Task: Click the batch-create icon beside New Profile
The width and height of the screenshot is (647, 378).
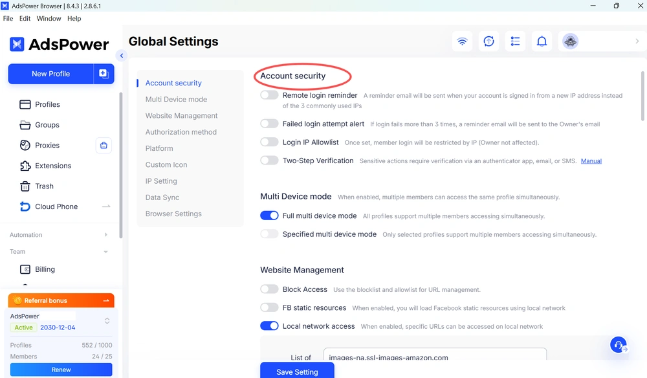Action: pos(104,74)
